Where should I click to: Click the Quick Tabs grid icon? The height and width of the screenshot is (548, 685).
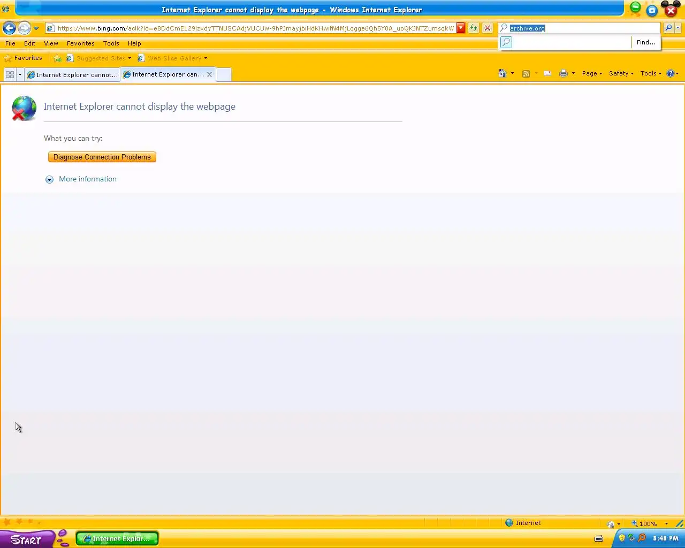coord(10,75)
